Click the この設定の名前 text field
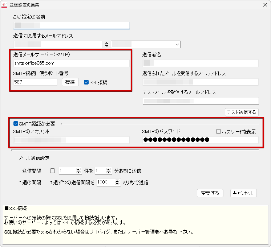Image resolution: width=271 pixels, height=247 pixels. coord(71,25)
